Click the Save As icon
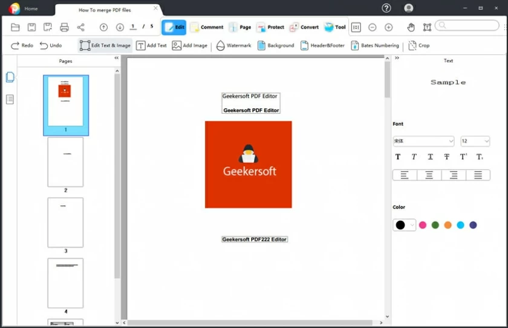The width and height of the screenshot is (508, 328). [48, 27]
